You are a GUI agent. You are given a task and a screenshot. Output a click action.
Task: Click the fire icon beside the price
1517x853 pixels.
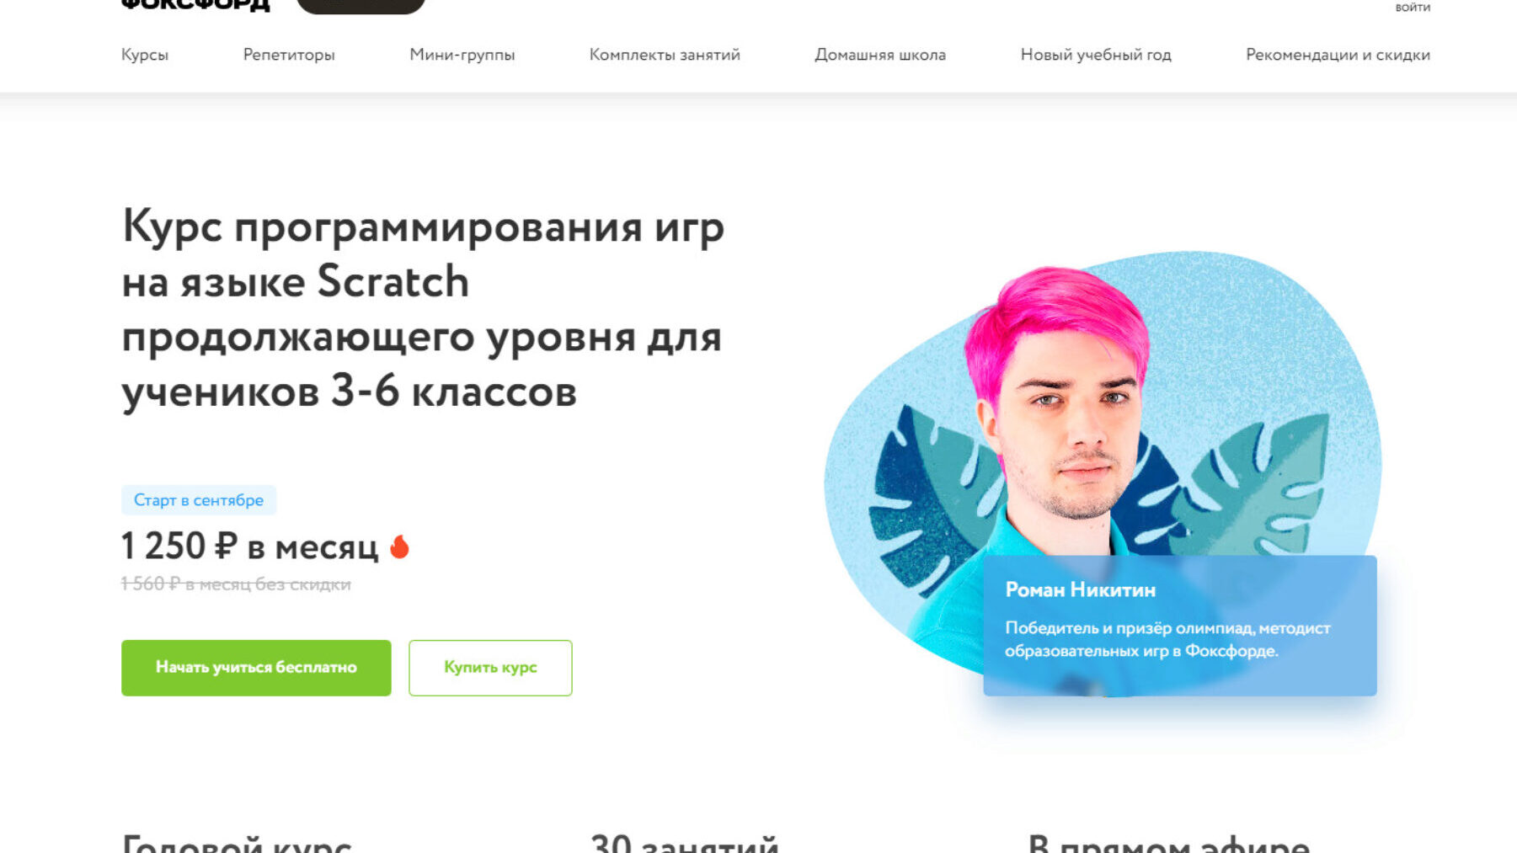pyautogui.click(x=399, y=547)
